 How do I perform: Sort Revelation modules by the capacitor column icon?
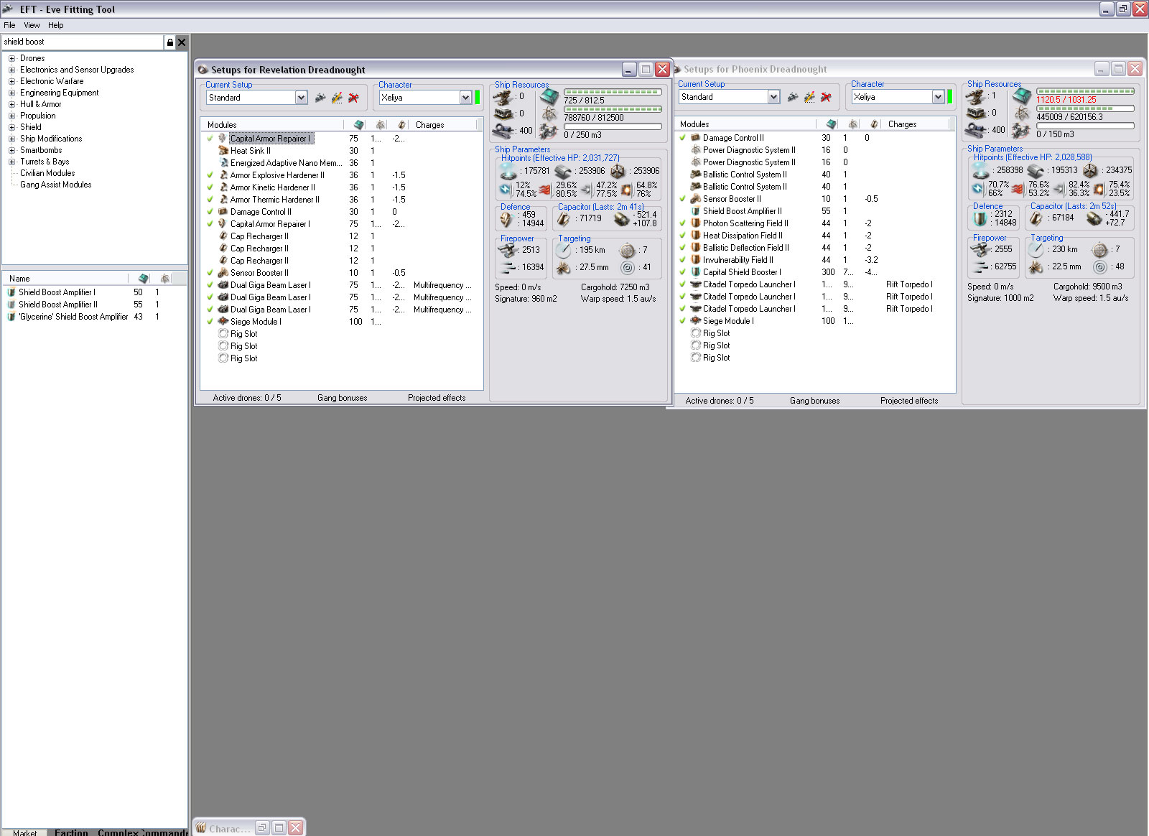coord(402,125)
